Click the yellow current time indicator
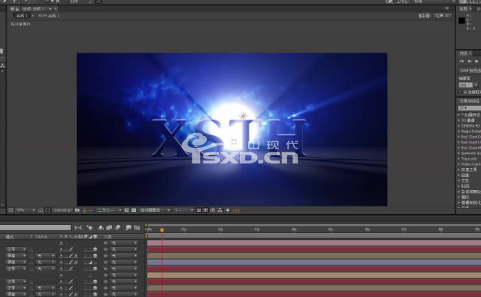Image resolution: width=481 pixels, height=297 pixels. (x=162, y=230)
